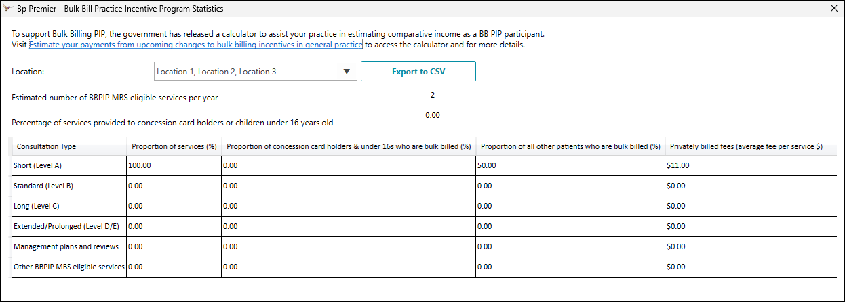Viewport: 845px width, 302px height.
Task: Click the Consultation Type column header
Action: click(46, 146)
